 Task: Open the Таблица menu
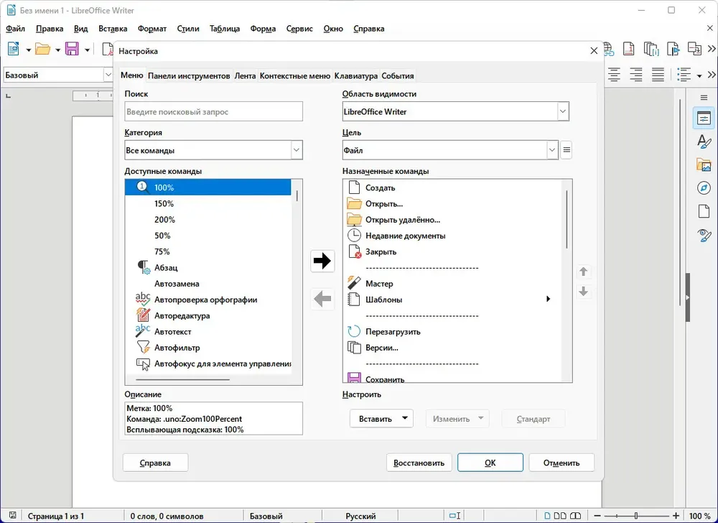(224, 29)
